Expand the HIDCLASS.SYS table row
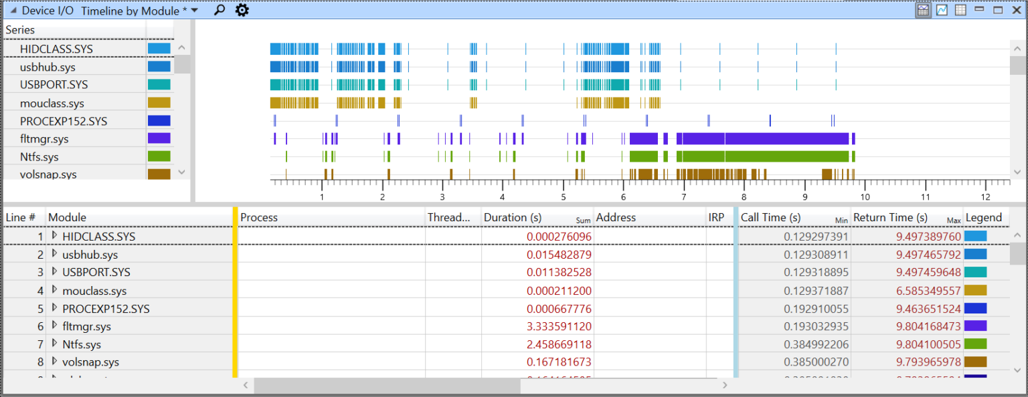1028x397 pixels. (x=54, y=236)
